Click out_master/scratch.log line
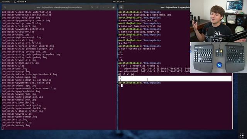 (x=17, y=40)
